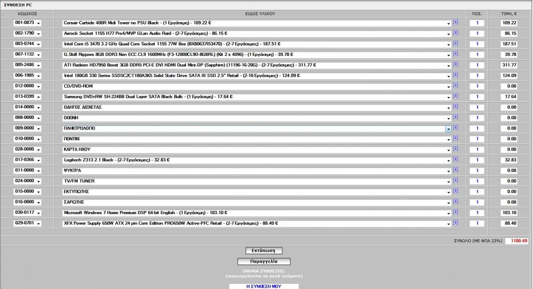Click the Εκτύπωση print button
Image resolution: width=533 pixels, height=289 pixels.
pyautogui.click(x=264, y=250)
